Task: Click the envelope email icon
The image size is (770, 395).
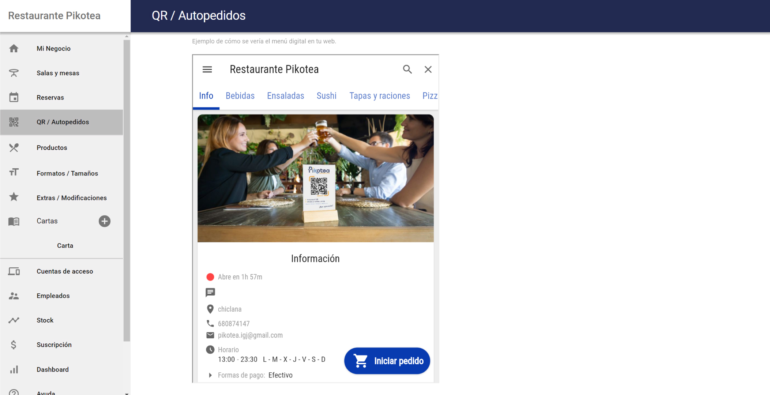Action: tap(210, 335)
